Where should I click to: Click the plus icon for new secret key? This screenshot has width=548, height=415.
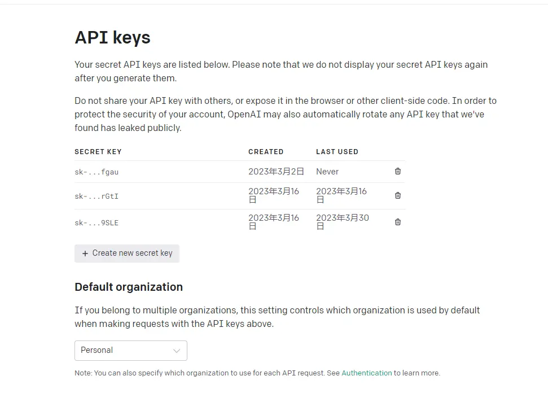point(85,254)
